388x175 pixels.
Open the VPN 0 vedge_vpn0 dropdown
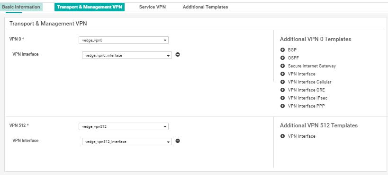click(124, 40)
